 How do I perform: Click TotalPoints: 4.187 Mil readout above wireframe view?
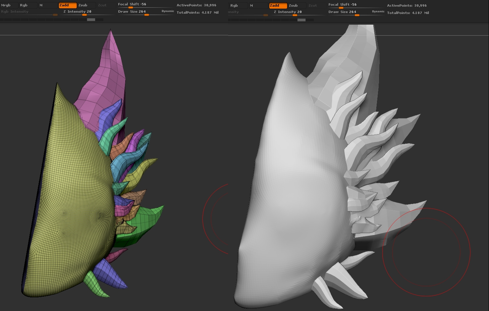(197, 13)
